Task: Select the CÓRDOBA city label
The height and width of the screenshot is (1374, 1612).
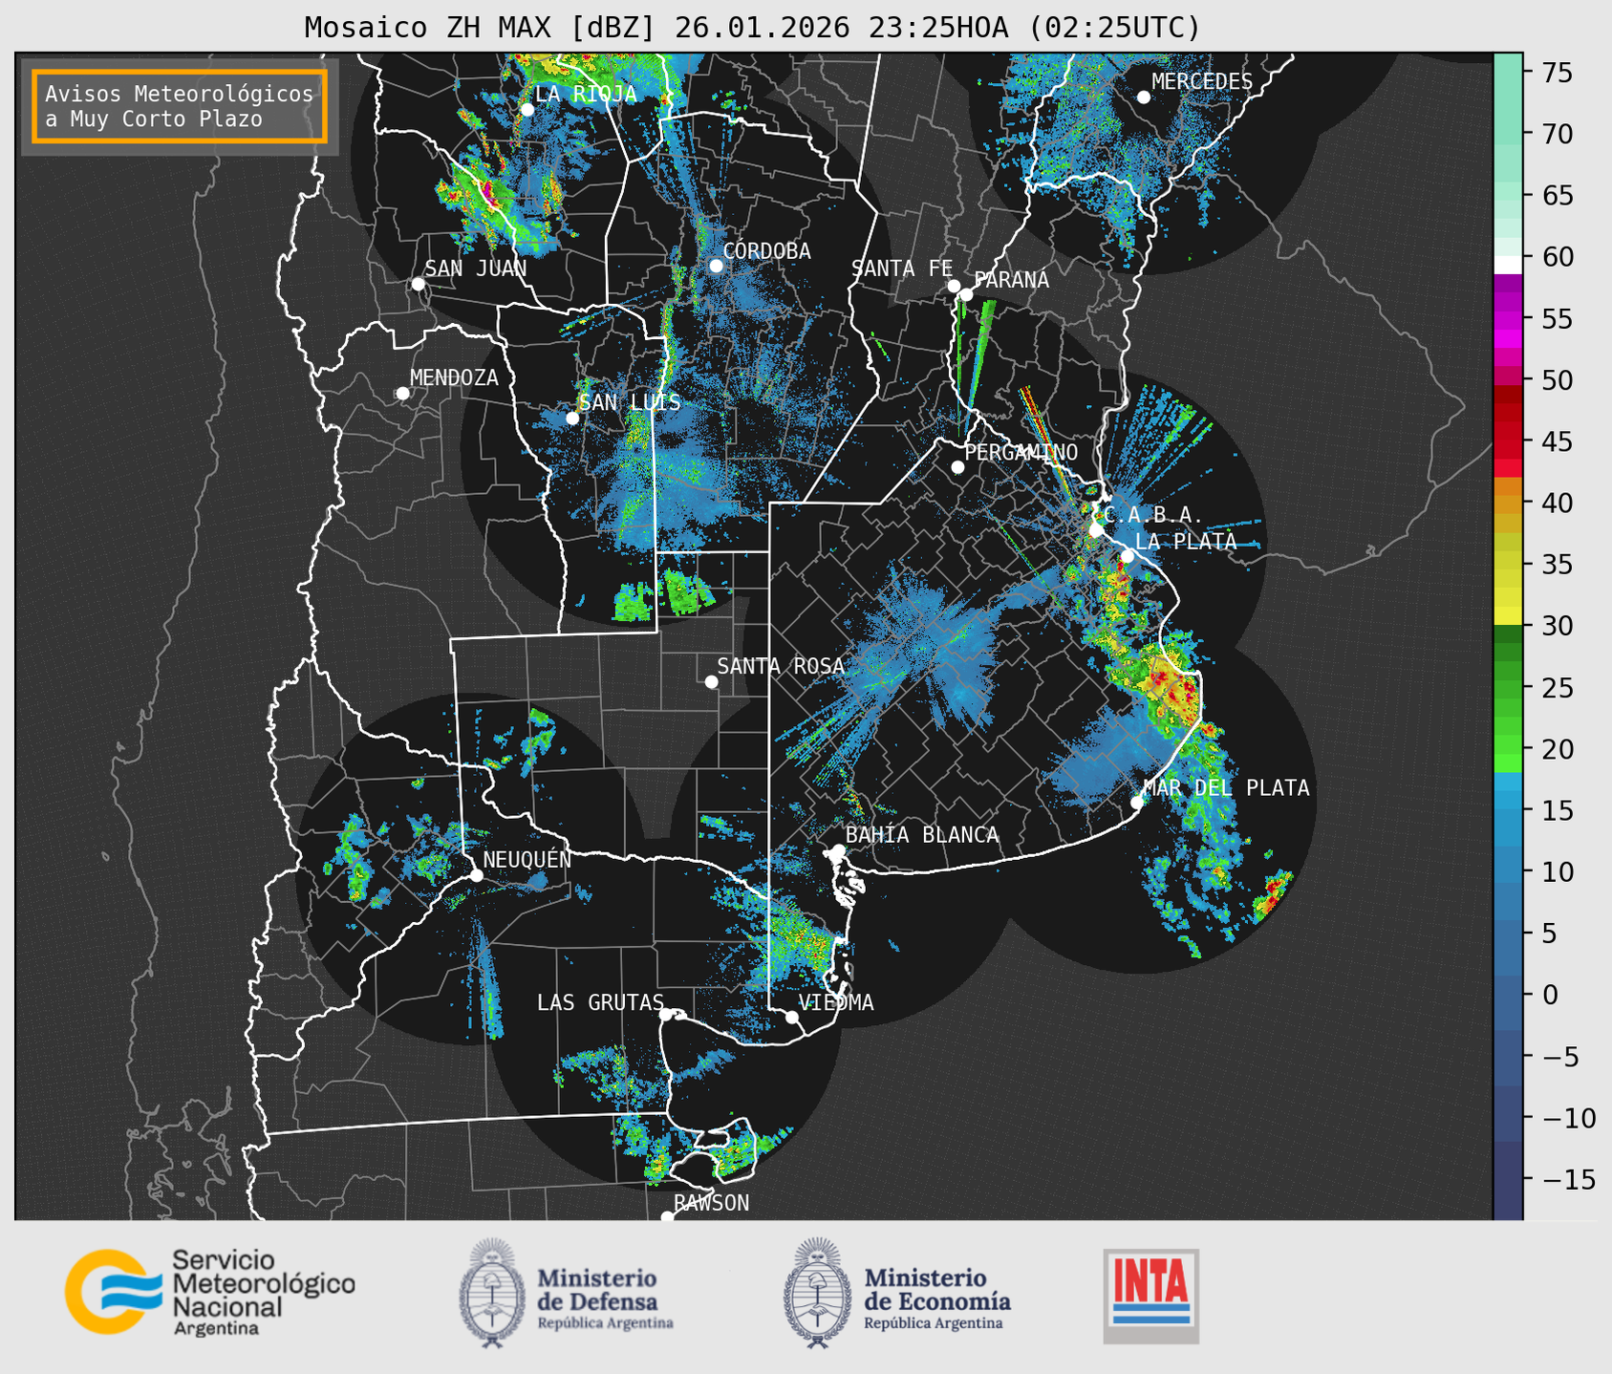Action: coord(766,250)
